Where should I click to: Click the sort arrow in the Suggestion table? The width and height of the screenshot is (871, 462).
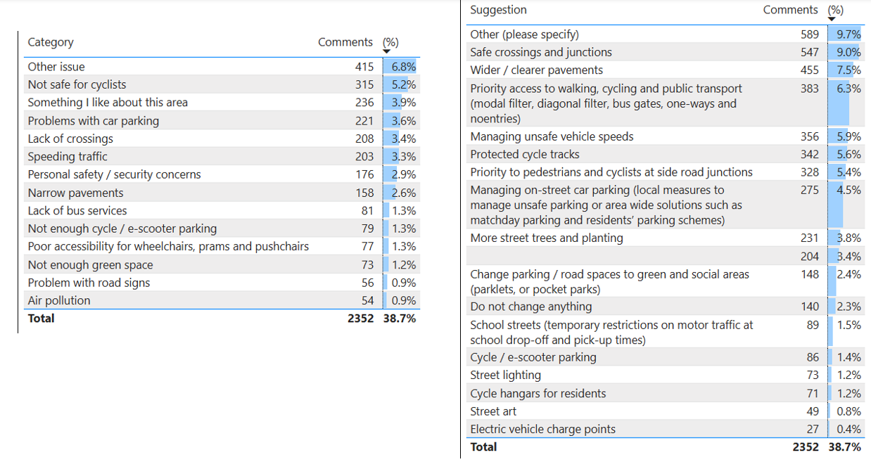tap(832, 19)
